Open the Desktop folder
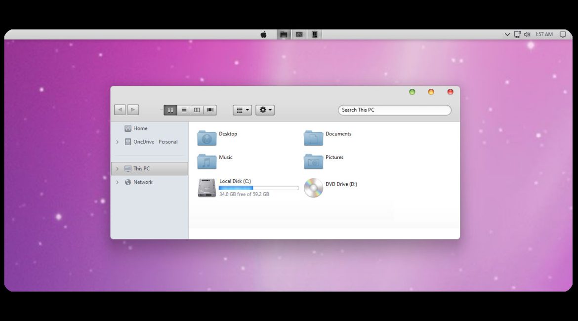This screenshot has height=321, width=578. coord(207,138)
